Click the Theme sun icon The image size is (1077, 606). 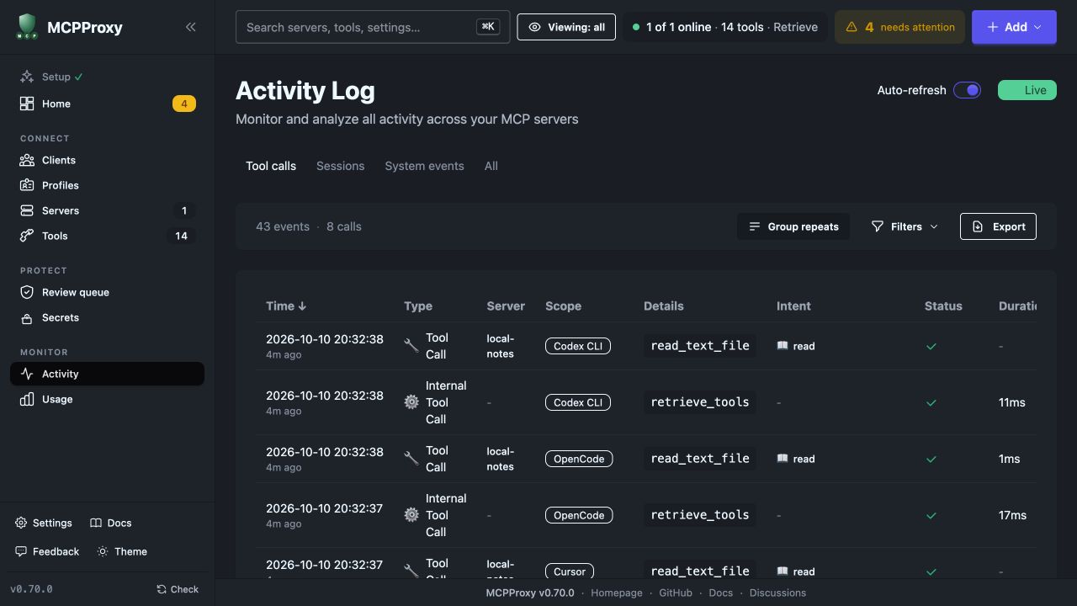103,551
